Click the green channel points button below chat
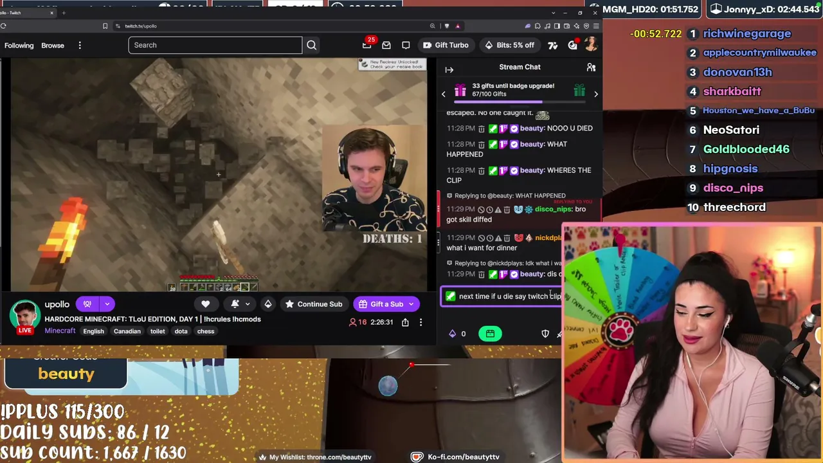The height and width of the screenshot is (463, 823). tap(490, 333)
